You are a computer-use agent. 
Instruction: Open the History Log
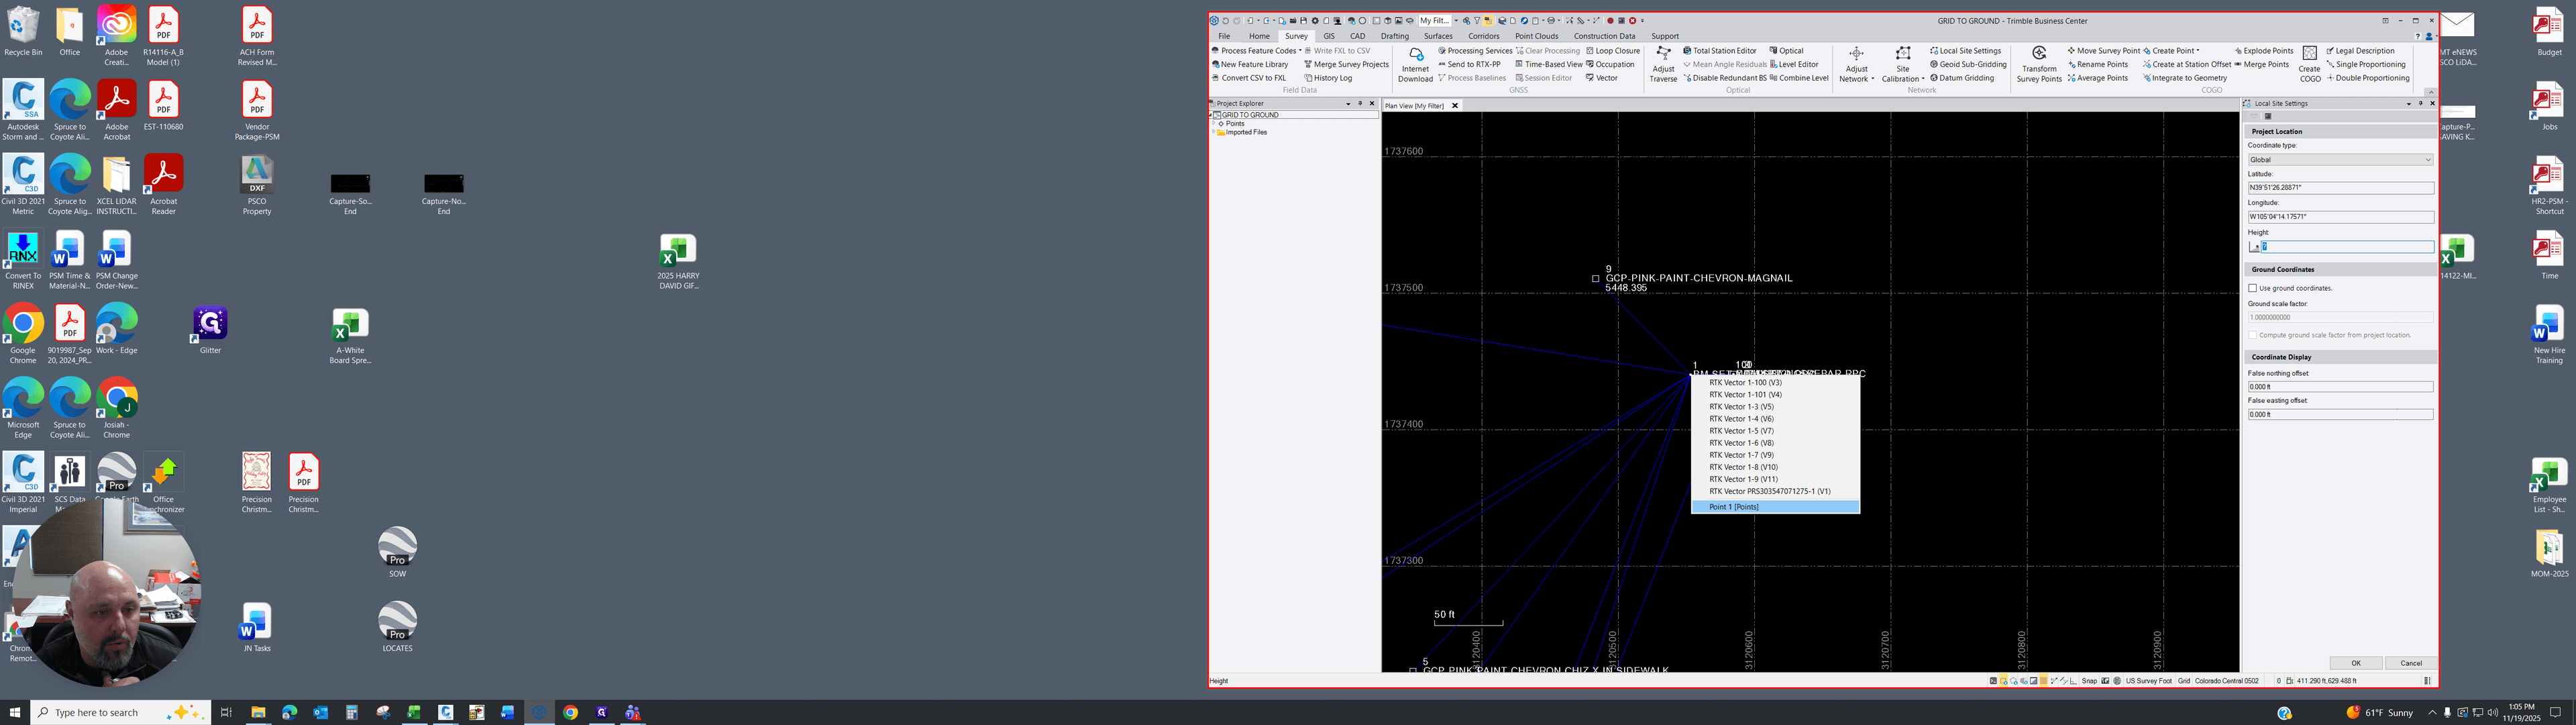(1328, 78)
